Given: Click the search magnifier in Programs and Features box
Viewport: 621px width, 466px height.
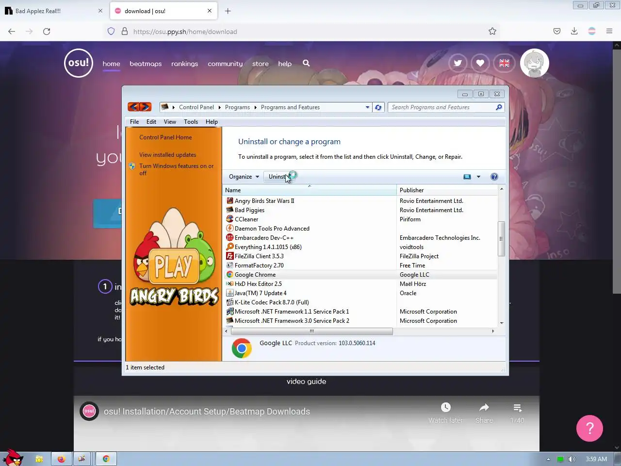Looking at the screenshot, I should (499, 107).
